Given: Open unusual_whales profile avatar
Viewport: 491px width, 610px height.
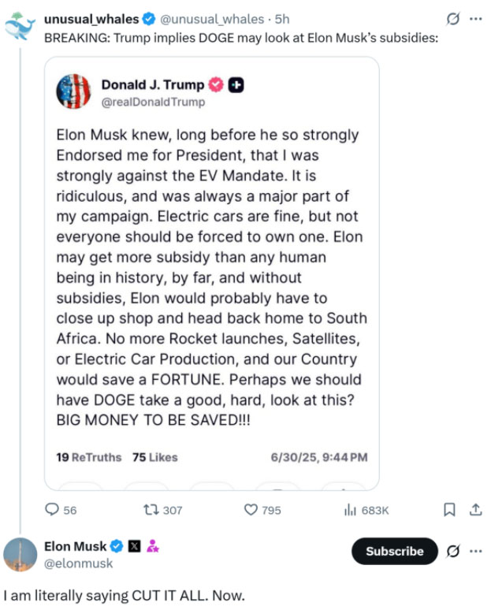Looking at the screenshot, I should pyautogui.click(x=20, y=26).
